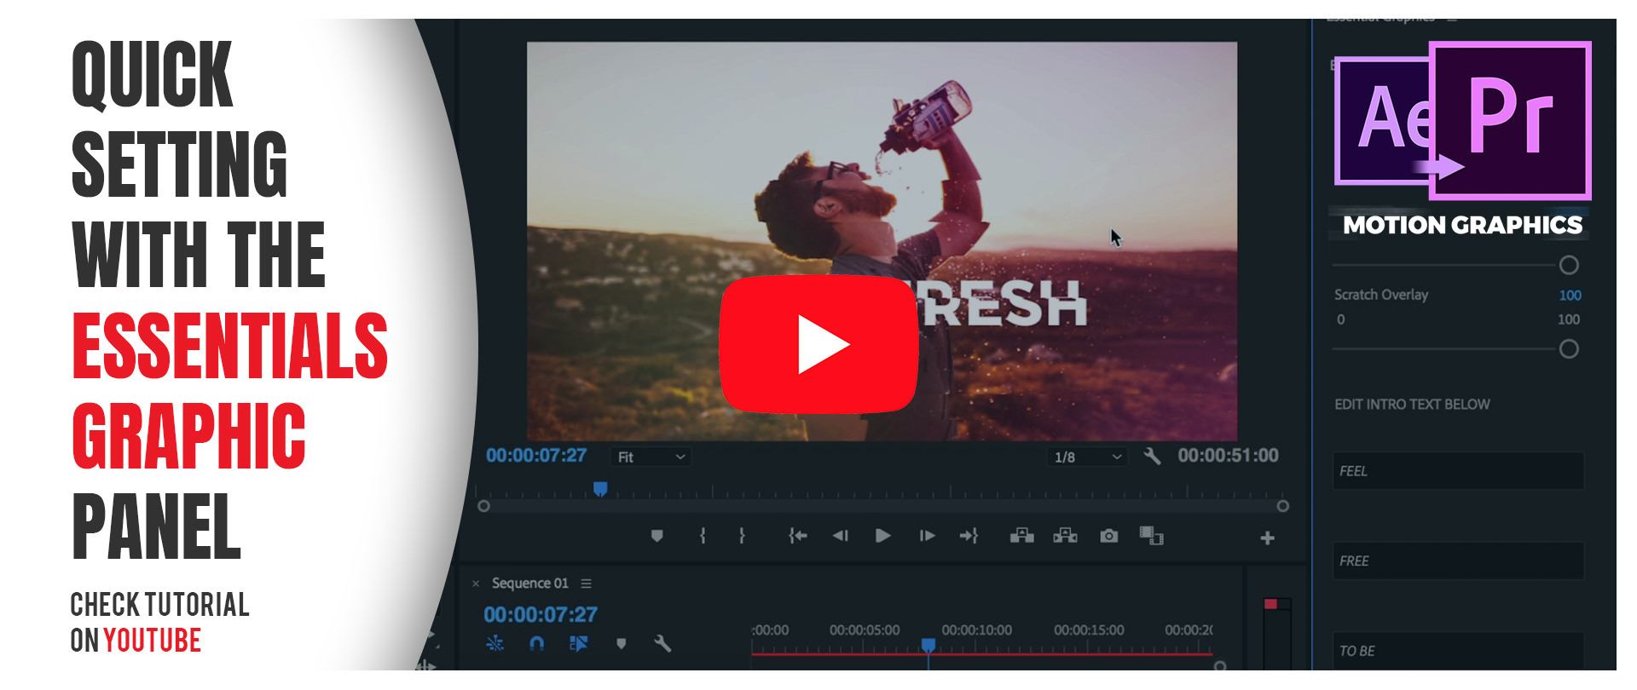Click the MOTION GRAPHICS label
Screen dimensions: 1637x690
tap(1462, 225)
